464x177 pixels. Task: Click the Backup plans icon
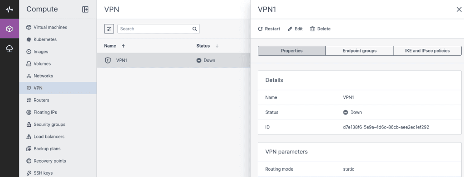coord(29,148)
